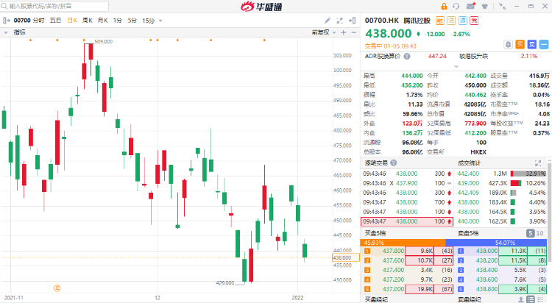
Task: Click the 509.000 high price label
Action: tap(104, 41)
